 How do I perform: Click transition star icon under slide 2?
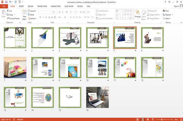(x=53, y=50)
